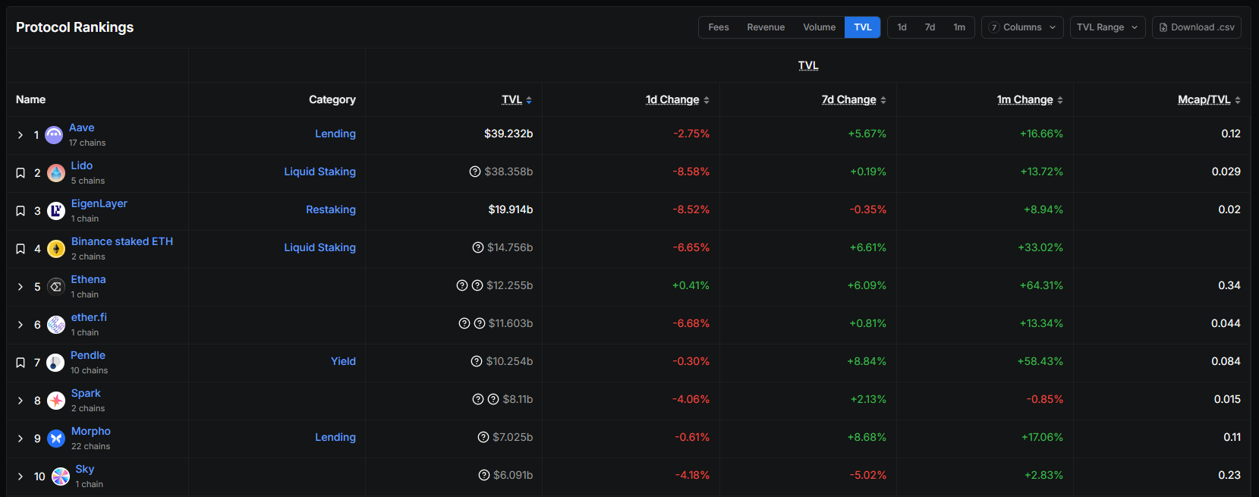Open the Columns dropdown
The height and width of the screenshot is (497, 1259).
pyautogui.click(x=1022, y=27)
